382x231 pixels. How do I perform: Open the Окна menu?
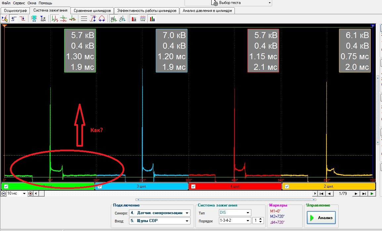pos(32,3)
